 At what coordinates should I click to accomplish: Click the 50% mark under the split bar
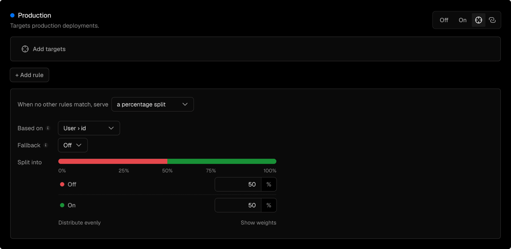pos(167,171)
